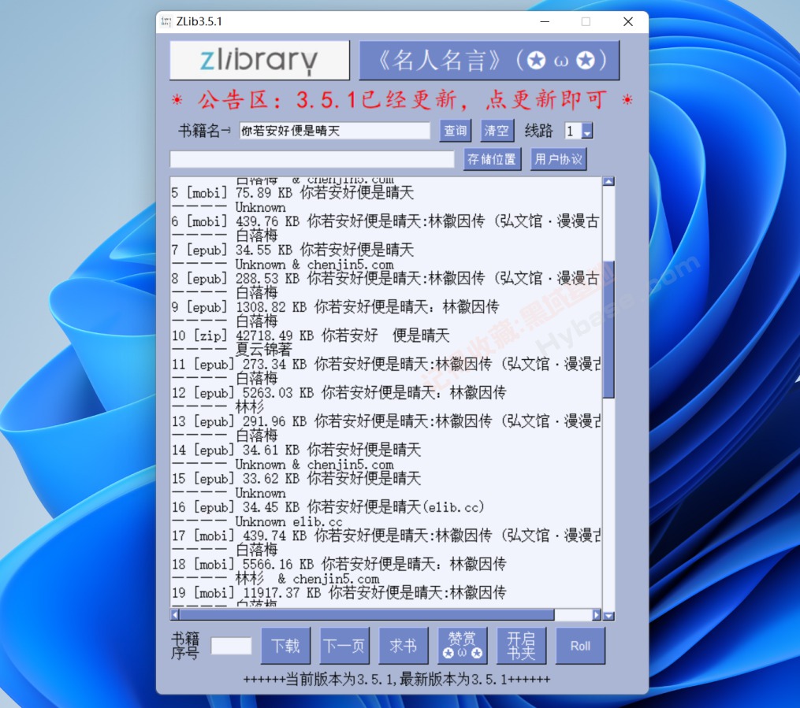Click the empty storage path field
Screen dimensions: 800x708
[312, 159]
